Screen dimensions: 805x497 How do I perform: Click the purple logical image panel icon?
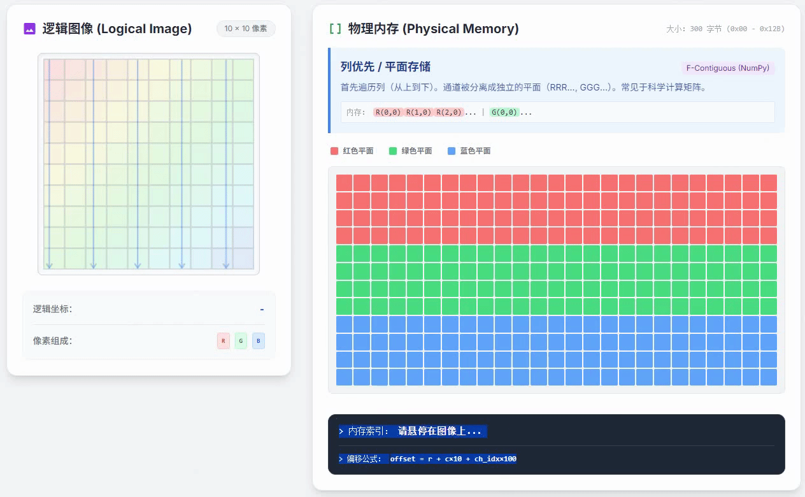click(28, 29)
